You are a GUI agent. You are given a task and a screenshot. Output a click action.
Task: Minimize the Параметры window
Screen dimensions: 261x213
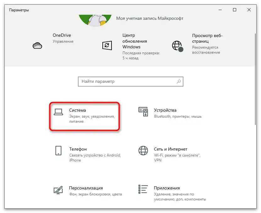pyautogui.click(x=220, y=10)
